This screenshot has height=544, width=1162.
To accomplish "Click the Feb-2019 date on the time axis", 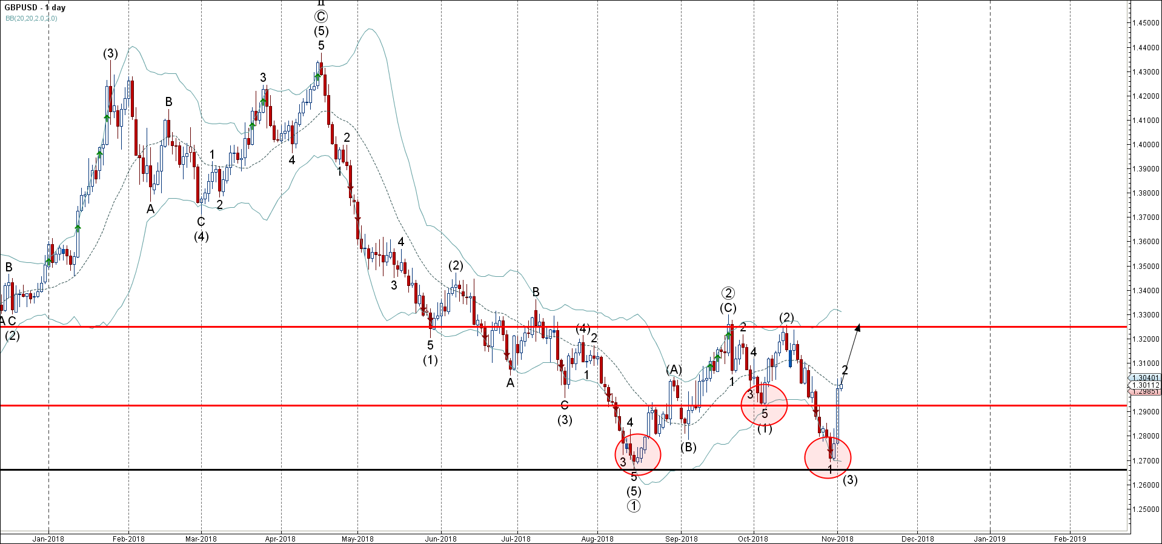I will (x=1070, y=539).
